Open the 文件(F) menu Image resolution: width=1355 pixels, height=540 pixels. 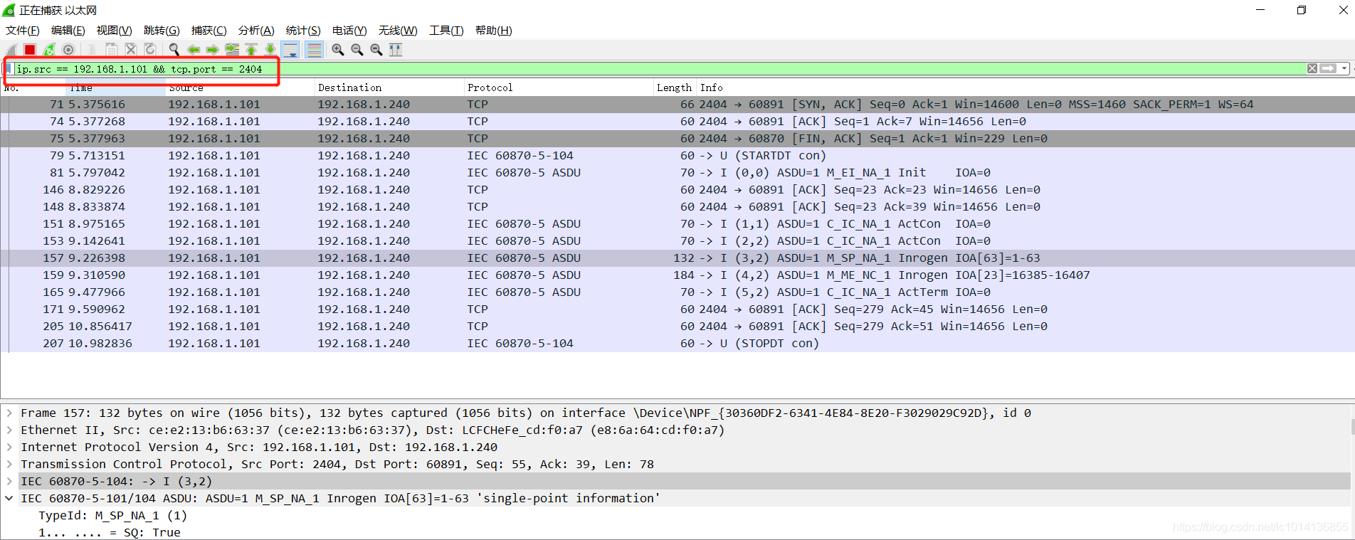[23, 31]
